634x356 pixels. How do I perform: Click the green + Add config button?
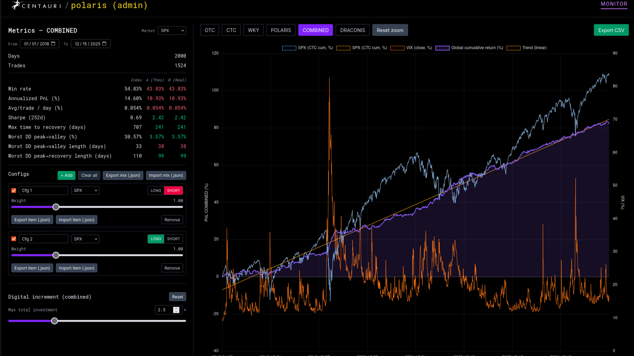click(67, 175)
